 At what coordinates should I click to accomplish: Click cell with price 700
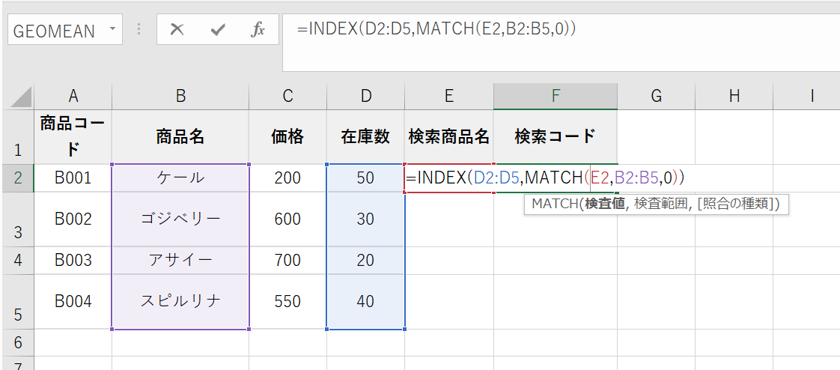(287, 260)
